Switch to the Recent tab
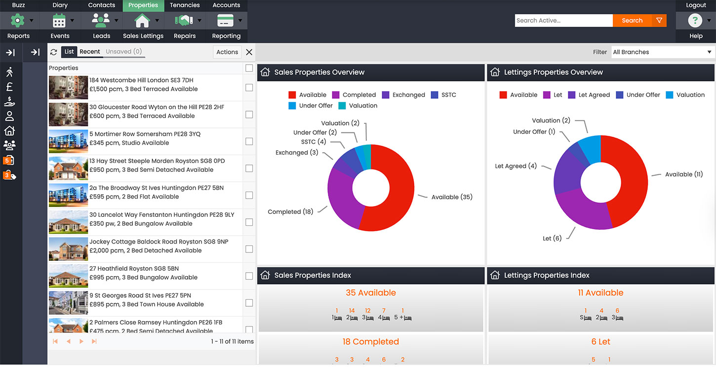The height and width of the screenshot is (367, 716). pyautogui.click(x=90, y=51)
